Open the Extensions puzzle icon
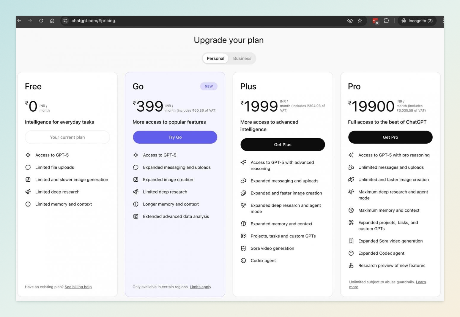This screenshot has height=317, width=460. [x=386, y=21]
